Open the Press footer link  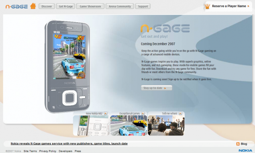pyautogui.click(x=78, y=151)
